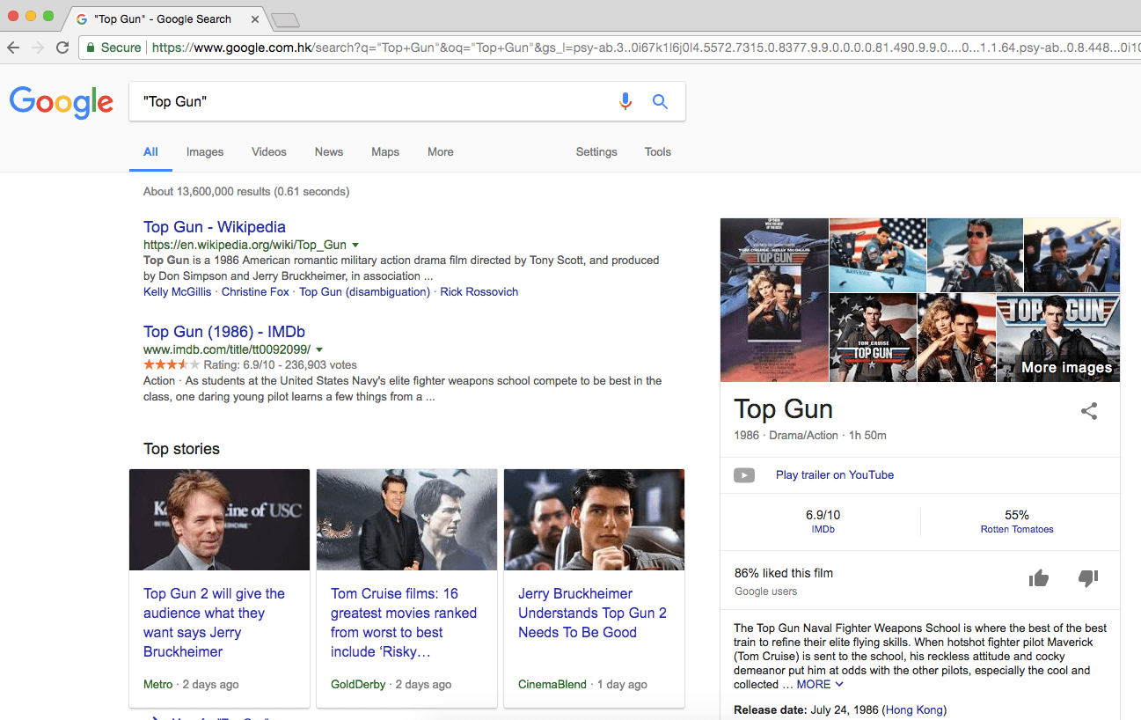1141x720 pixels.
Task: Expand the Wikipedia result URL dropdown arrow
Action: coord(355,245)
